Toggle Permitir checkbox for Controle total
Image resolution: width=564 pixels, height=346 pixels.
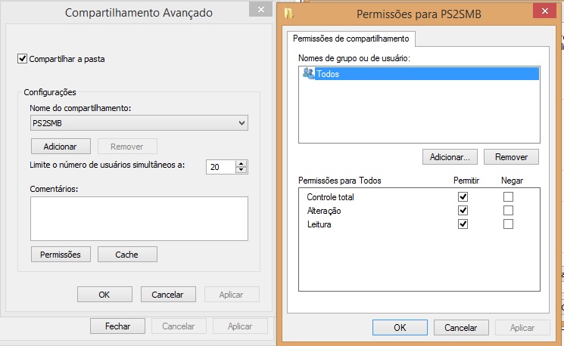pos(463,197)
